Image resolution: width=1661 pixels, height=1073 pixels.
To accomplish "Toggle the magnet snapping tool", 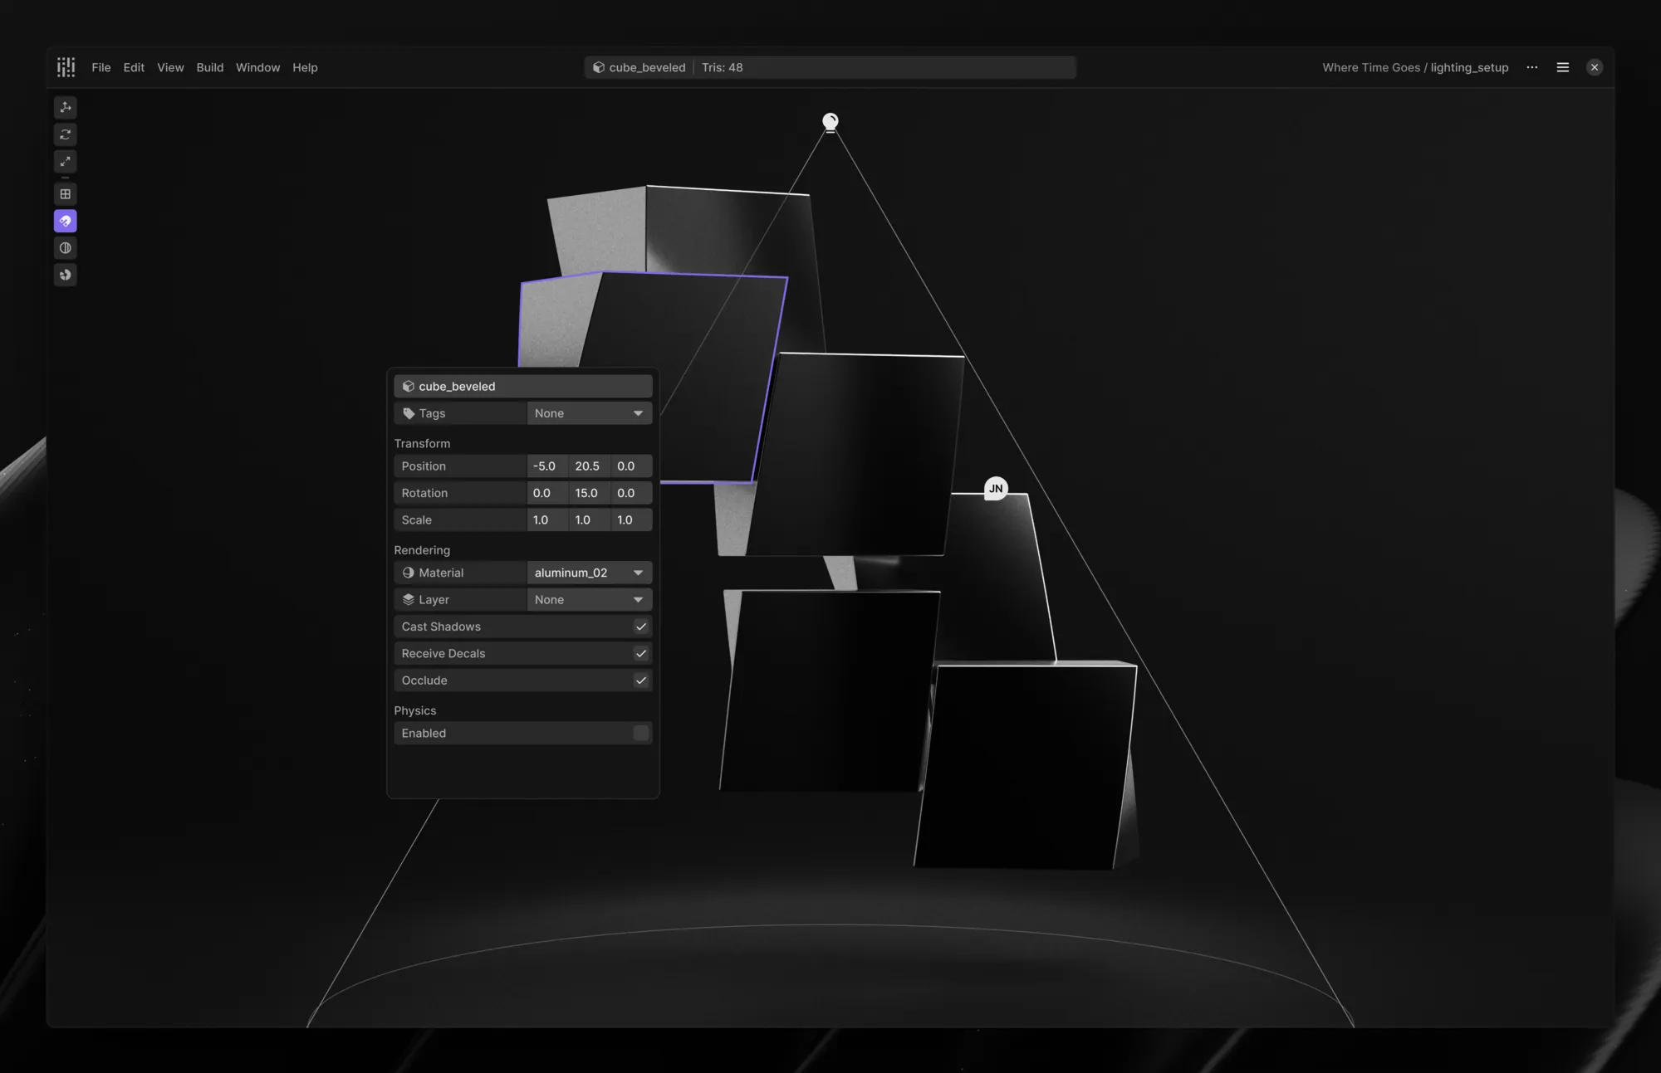I will [x=66, y=221].
